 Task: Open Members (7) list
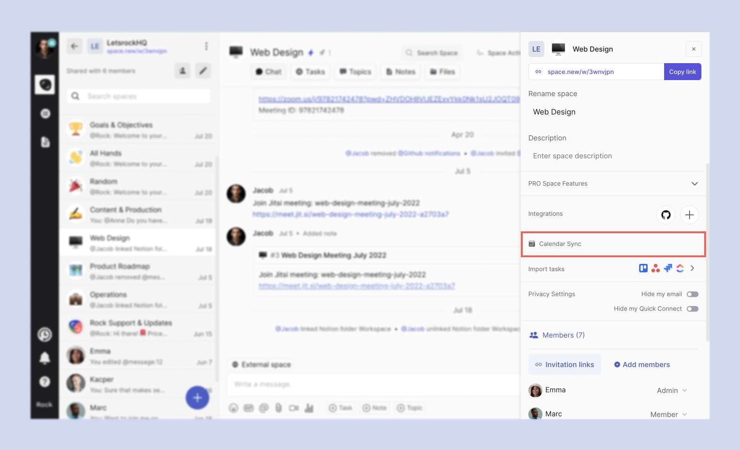click(x=557, y=335)
